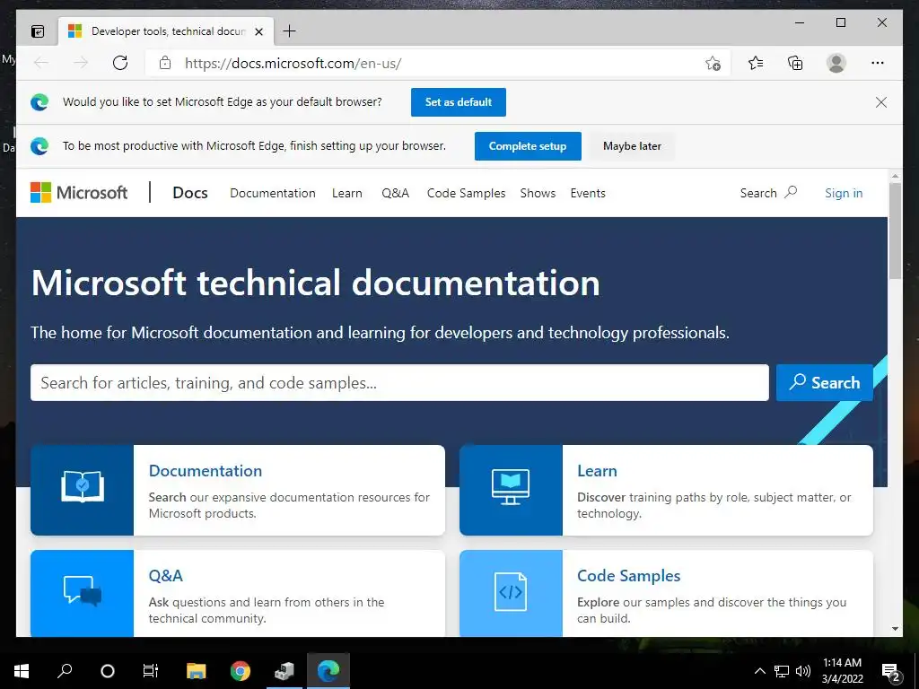Open Task View
This screenshot has width=919, height=689.
click(x=151, y=671)
